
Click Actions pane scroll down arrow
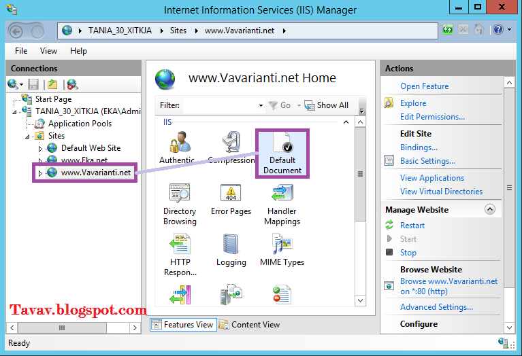(509, 327)
